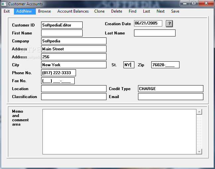This screenshot has width=215, height=169.
Task: Select the Creation Date field
Action: tap(148, 23)
